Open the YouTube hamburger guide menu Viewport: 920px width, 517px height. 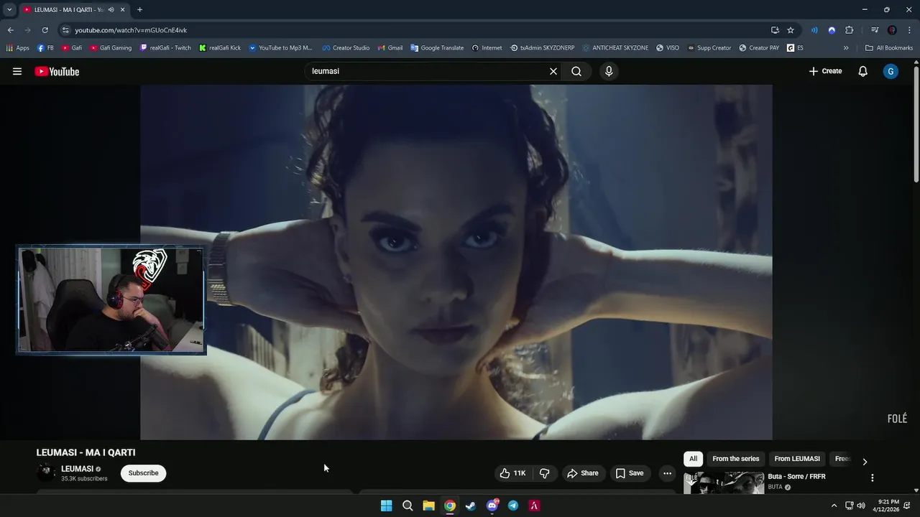click(17, 71)
